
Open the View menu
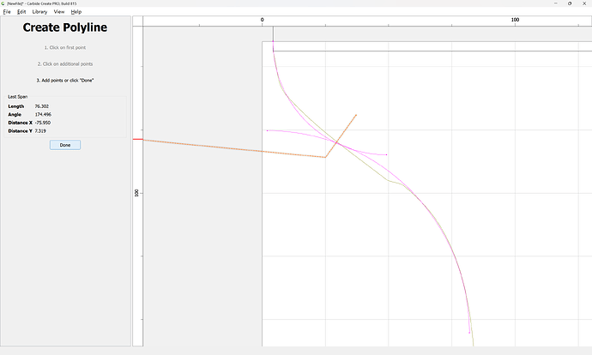[x=58, y=12]
